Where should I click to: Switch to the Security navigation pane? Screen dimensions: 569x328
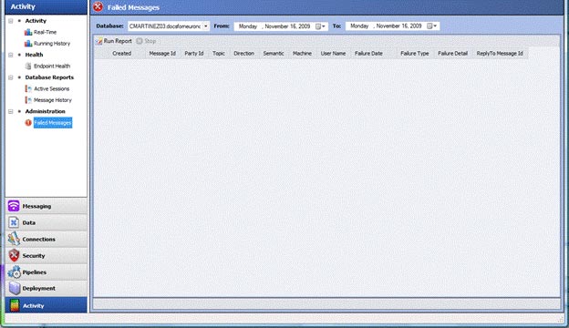[x=47, y=255]
